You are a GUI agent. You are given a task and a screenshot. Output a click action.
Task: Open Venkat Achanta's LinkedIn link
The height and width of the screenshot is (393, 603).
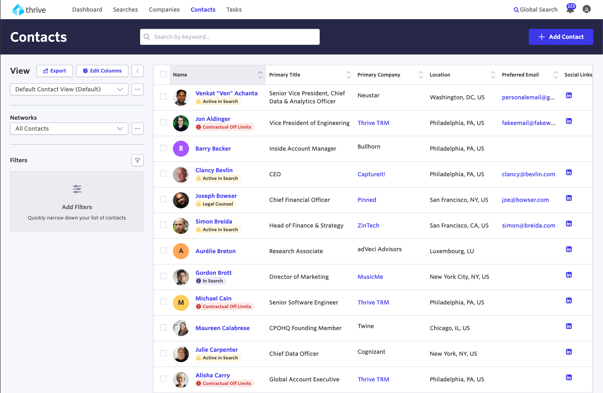[569, 95]
